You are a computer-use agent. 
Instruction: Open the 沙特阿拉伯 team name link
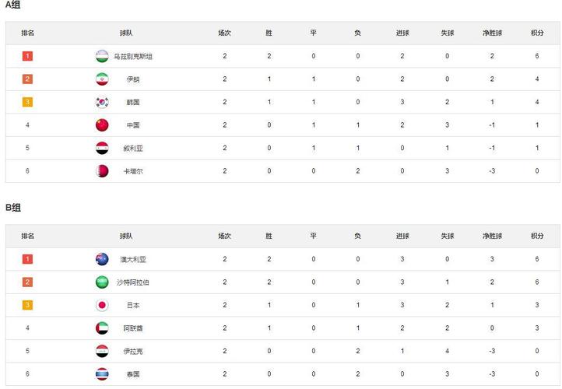133,282
